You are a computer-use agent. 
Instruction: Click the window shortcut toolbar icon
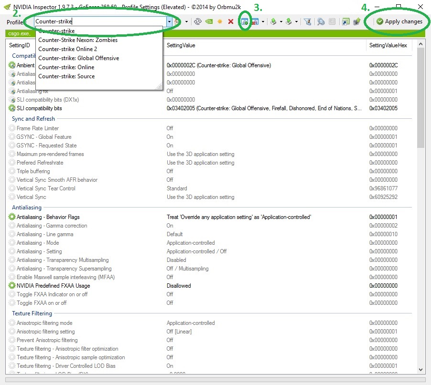(346, 21)
